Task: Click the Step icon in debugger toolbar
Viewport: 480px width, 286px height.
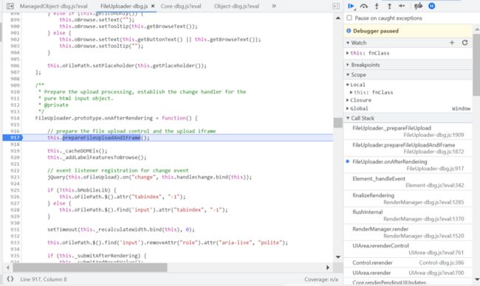Action: point(402,6)
